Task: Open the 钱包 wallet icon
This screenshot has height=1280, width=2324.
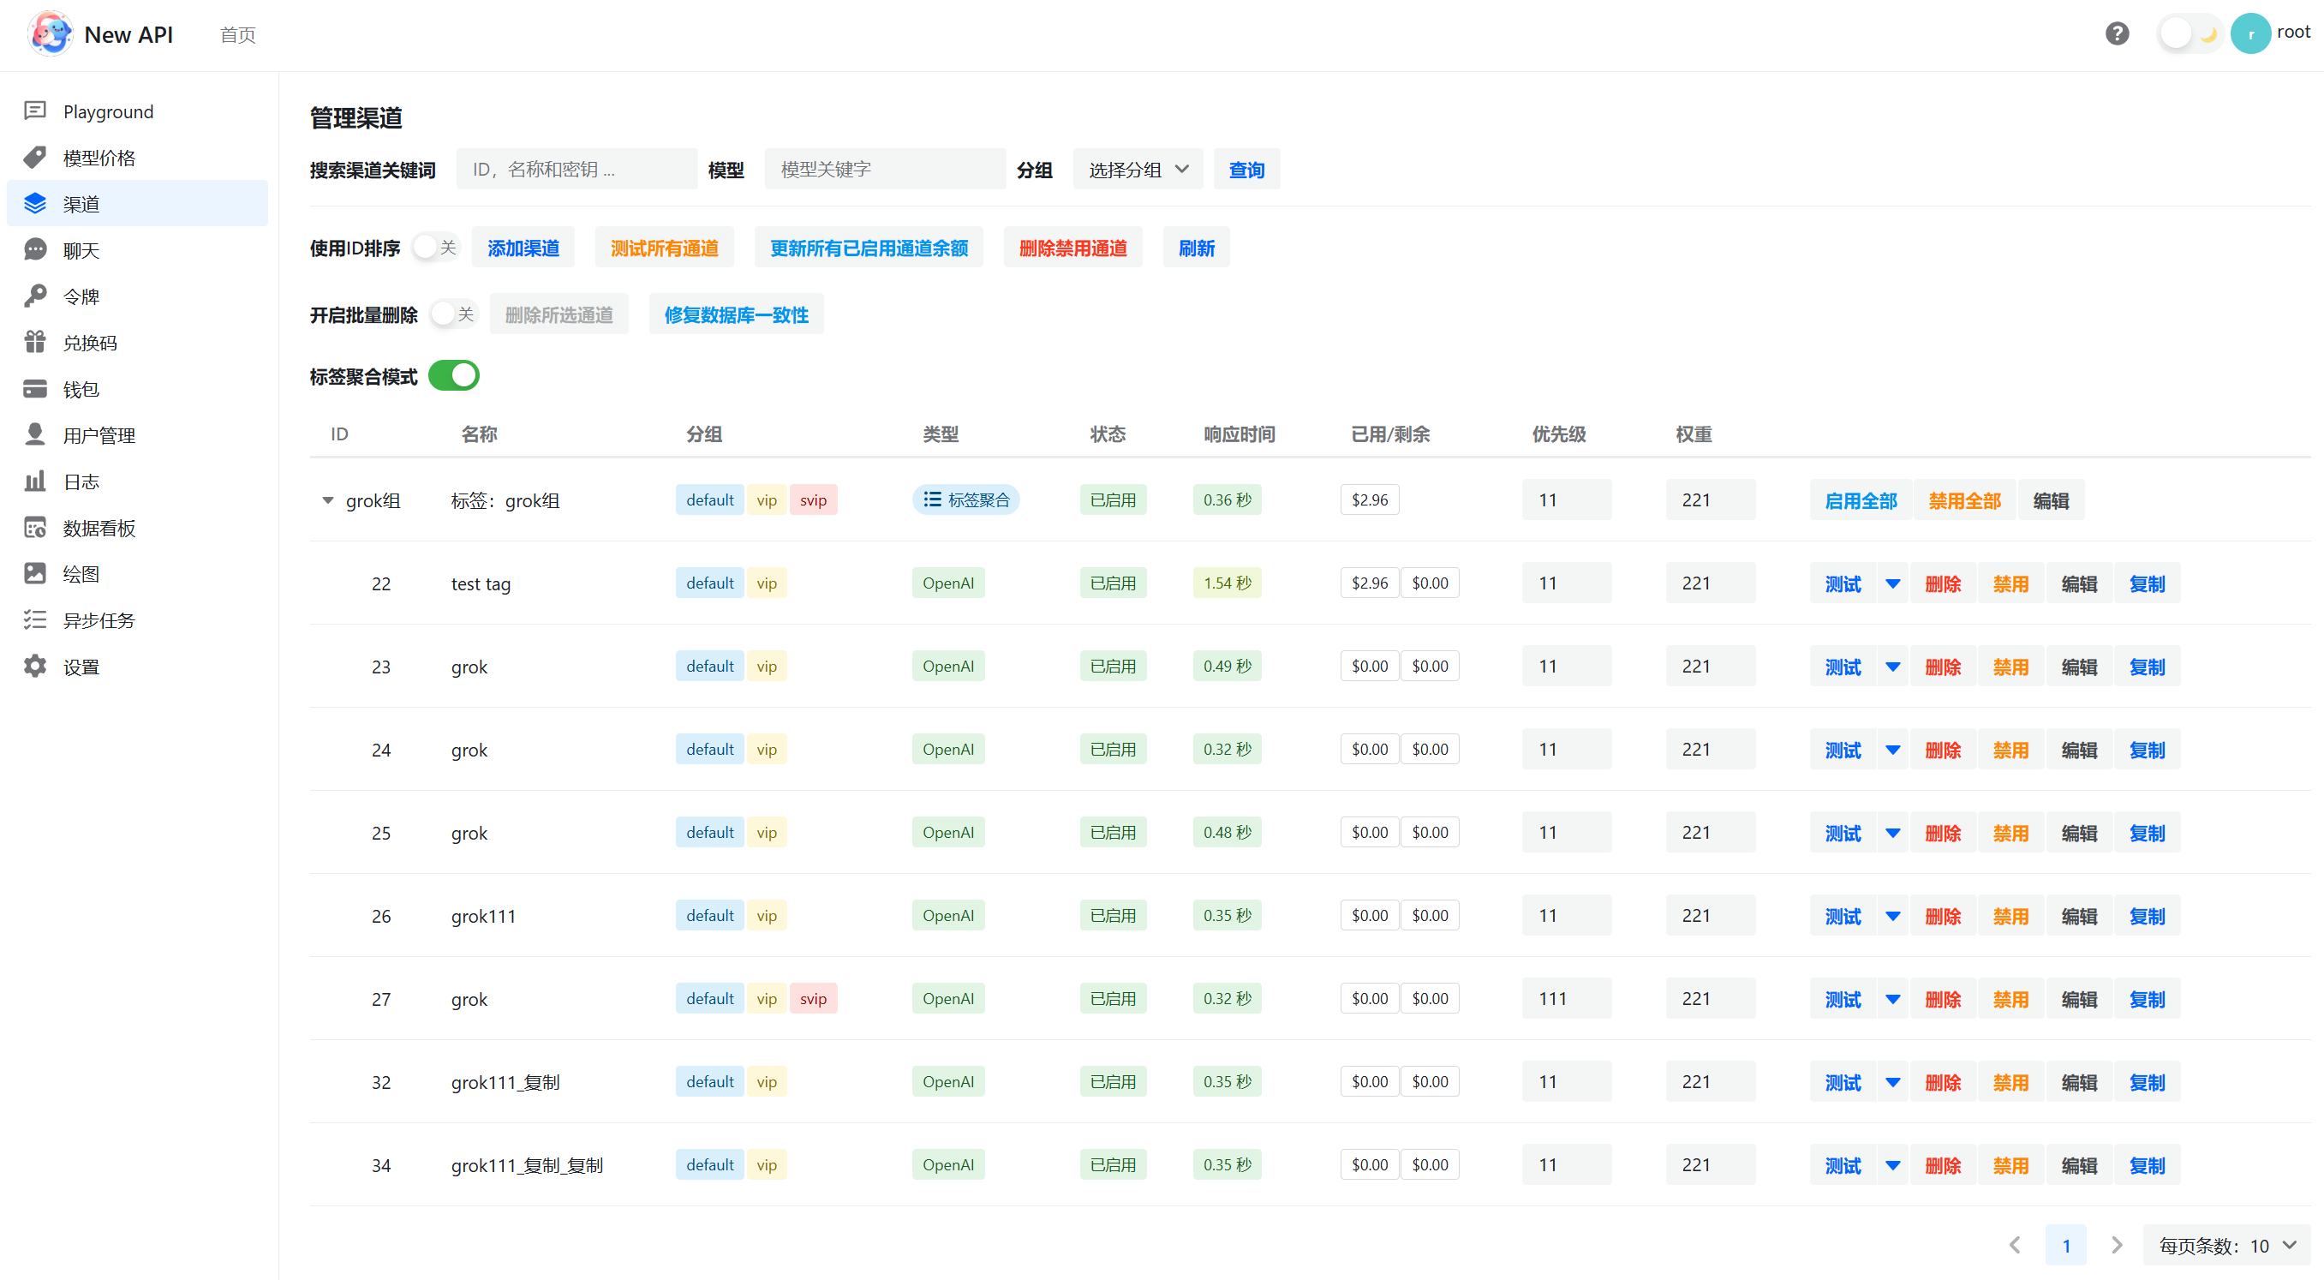Action: click(x=35, y=389)
